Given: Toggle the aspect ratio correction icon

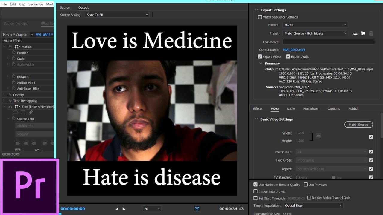Looking at the screenshot, I should click(x=197, y=208).
